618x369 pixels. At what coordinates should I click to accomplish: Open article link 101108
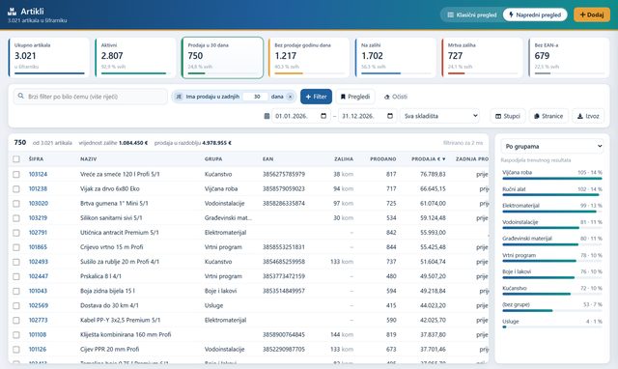(38, 334)
